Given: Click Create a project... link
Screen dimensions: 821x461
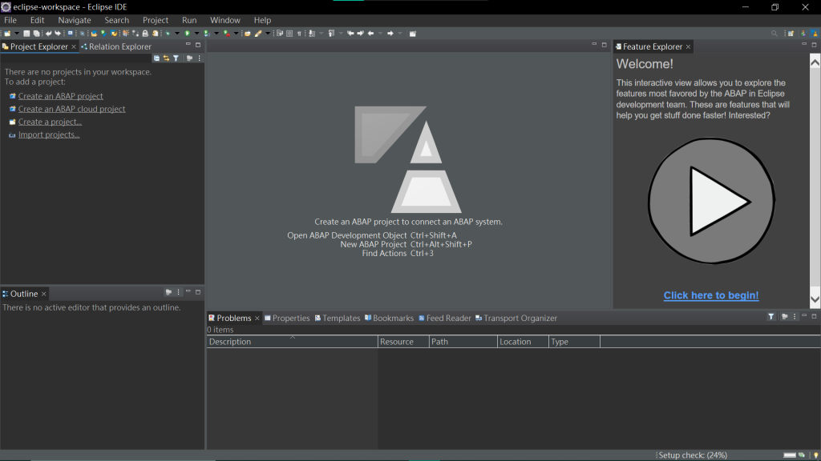Looking at the screenshot, I should point(50,122).
